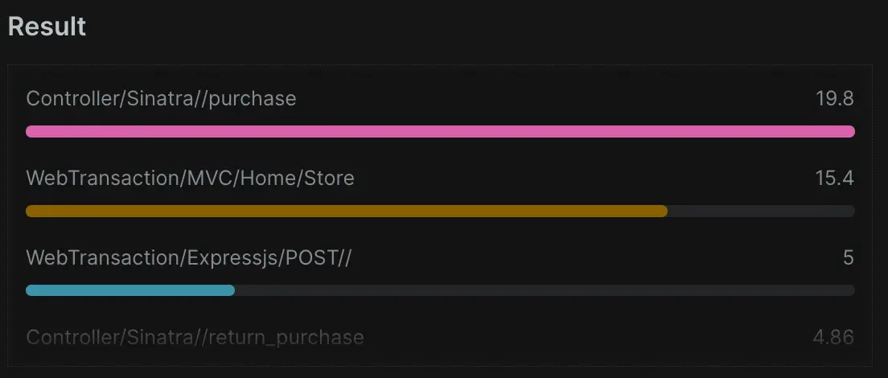The width and height of the screenshot is (888, 378).
Task: Click return_purchase text in the faded row
Action: click(287, 338)
